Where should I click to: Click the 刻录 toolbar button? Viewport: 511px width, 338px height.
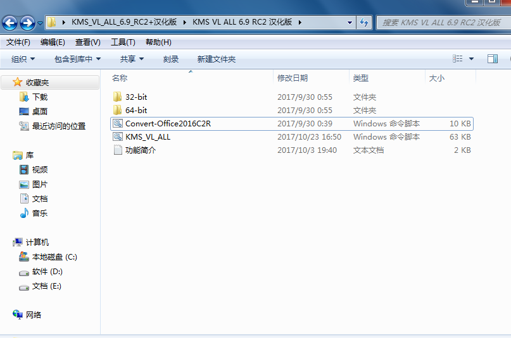click(x=171, y=59)
